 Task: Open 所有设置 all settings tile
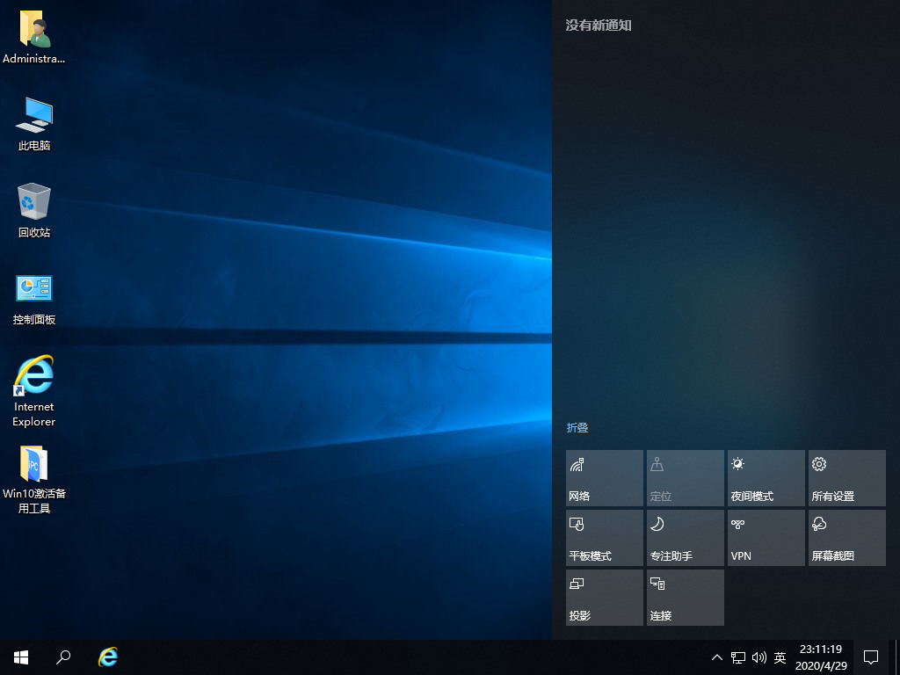click(x=846, y=478)
